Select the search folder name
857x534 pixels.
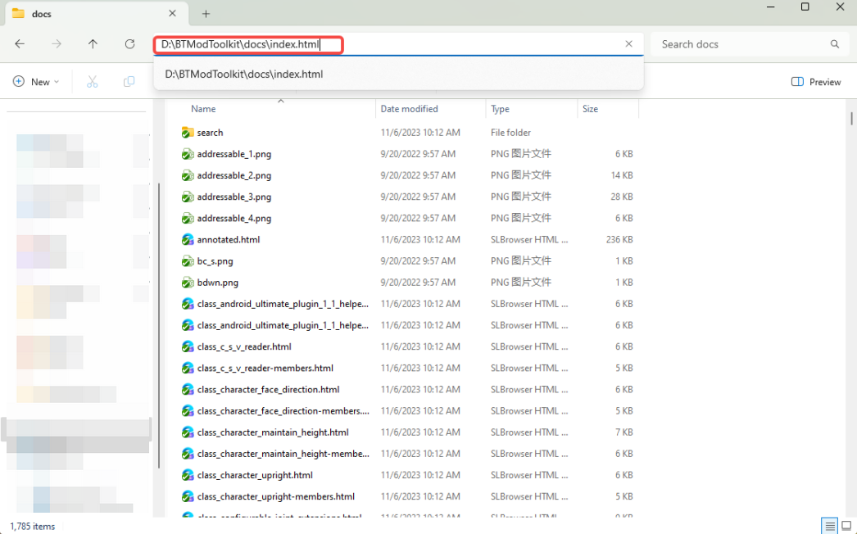(210, 132)
